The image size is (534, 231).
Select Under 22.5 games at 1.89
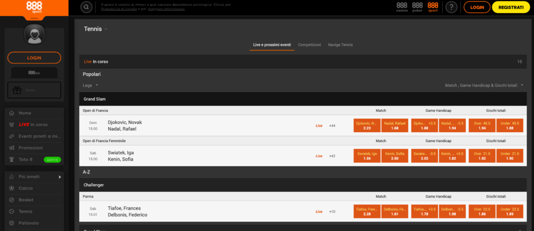(x=510, y=212)
